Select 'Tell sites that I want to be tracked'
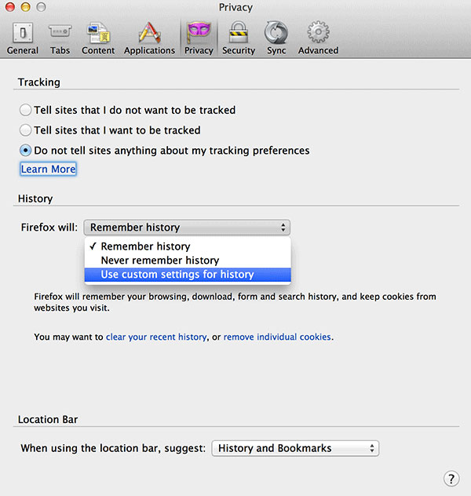The image size is (471, 496). 25,130
